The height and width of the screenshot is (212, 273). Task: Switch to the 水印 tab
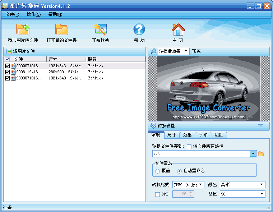pos(203,135)
